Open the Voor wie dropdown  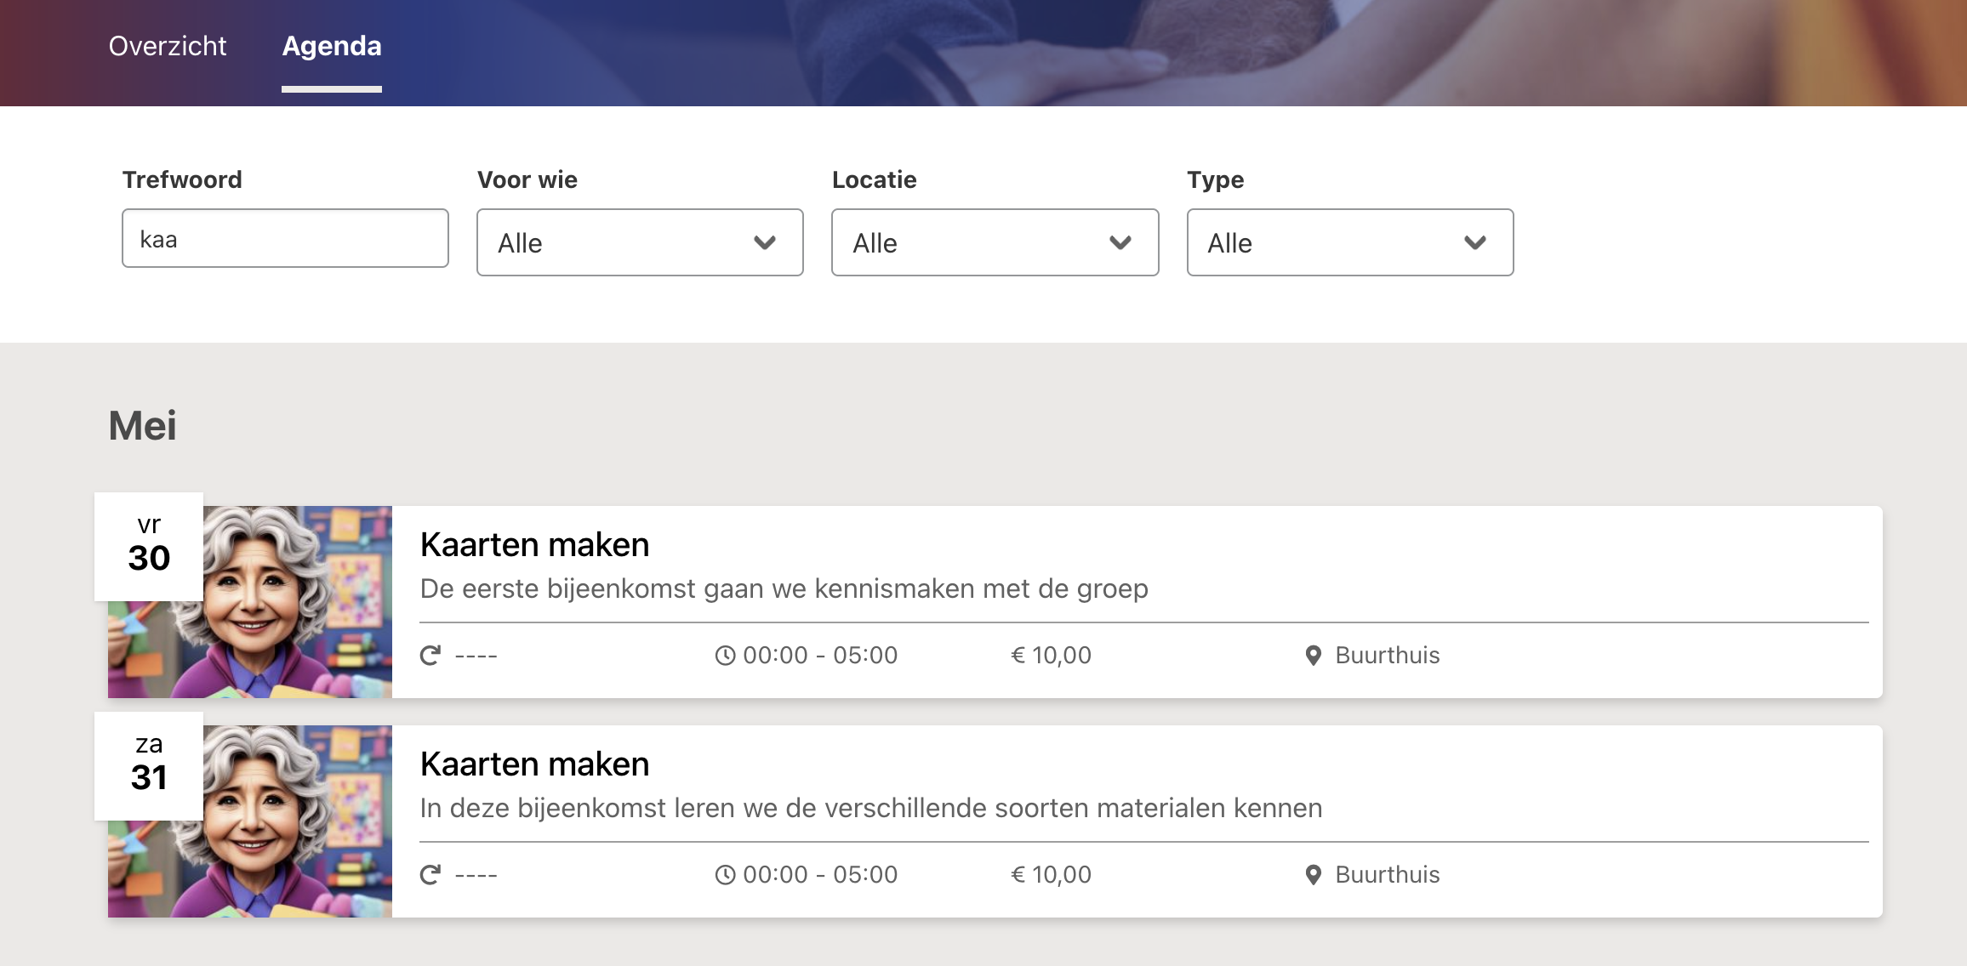click(640, 242)
